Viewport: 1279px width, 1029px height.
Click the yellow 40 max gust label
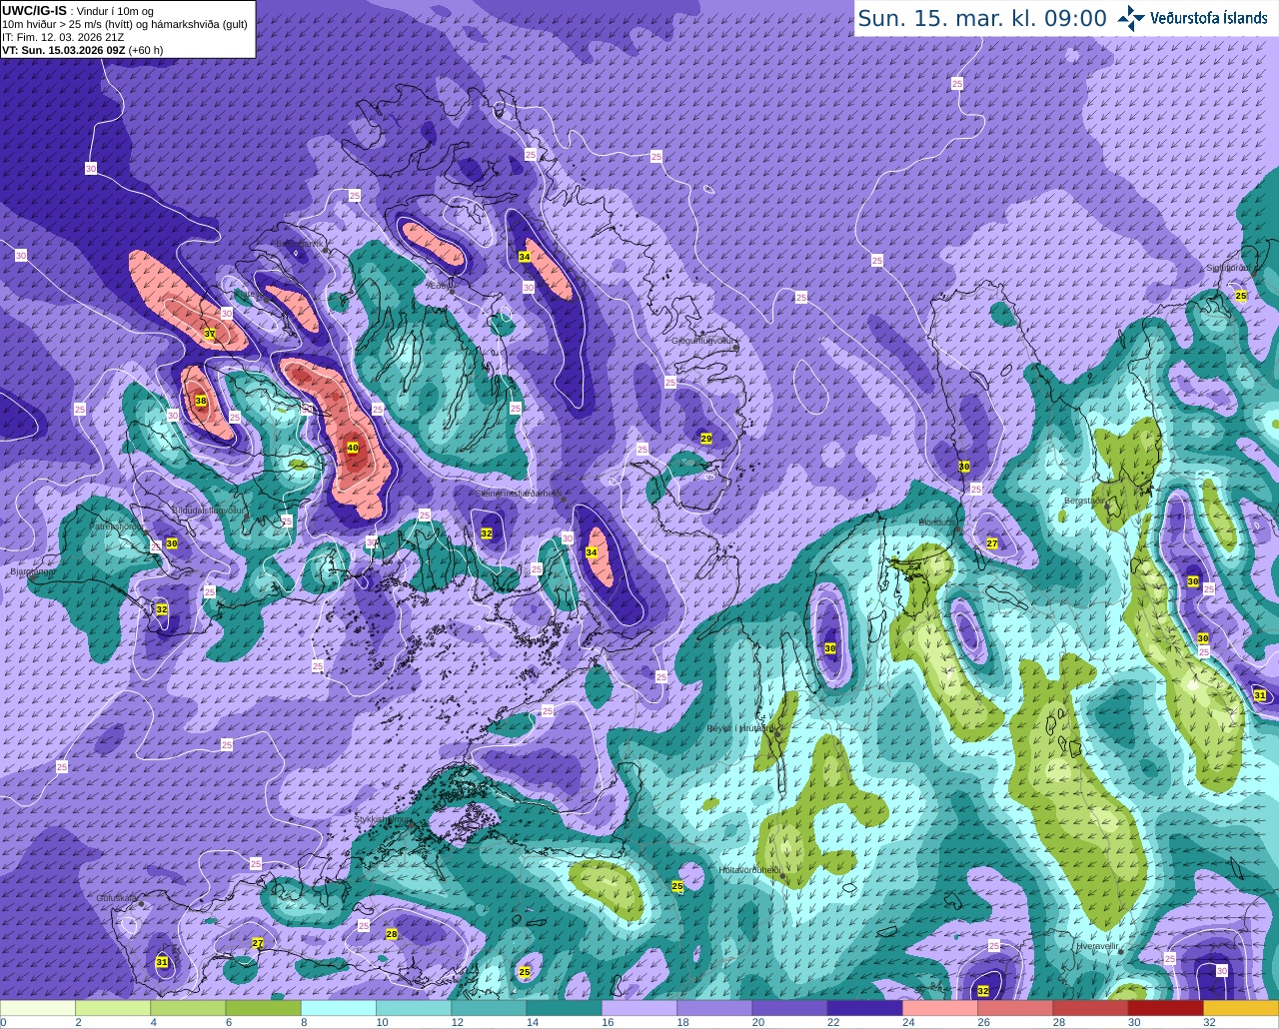pyautogui.click(x=353, y=448)
